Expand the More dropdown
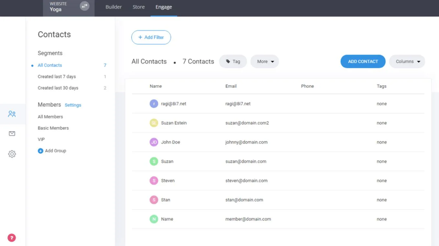439x246 pixels. (265, 61)
